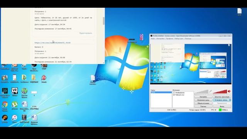Toggle the Изображение source checkbox in OBS

(x=174, y=93)
